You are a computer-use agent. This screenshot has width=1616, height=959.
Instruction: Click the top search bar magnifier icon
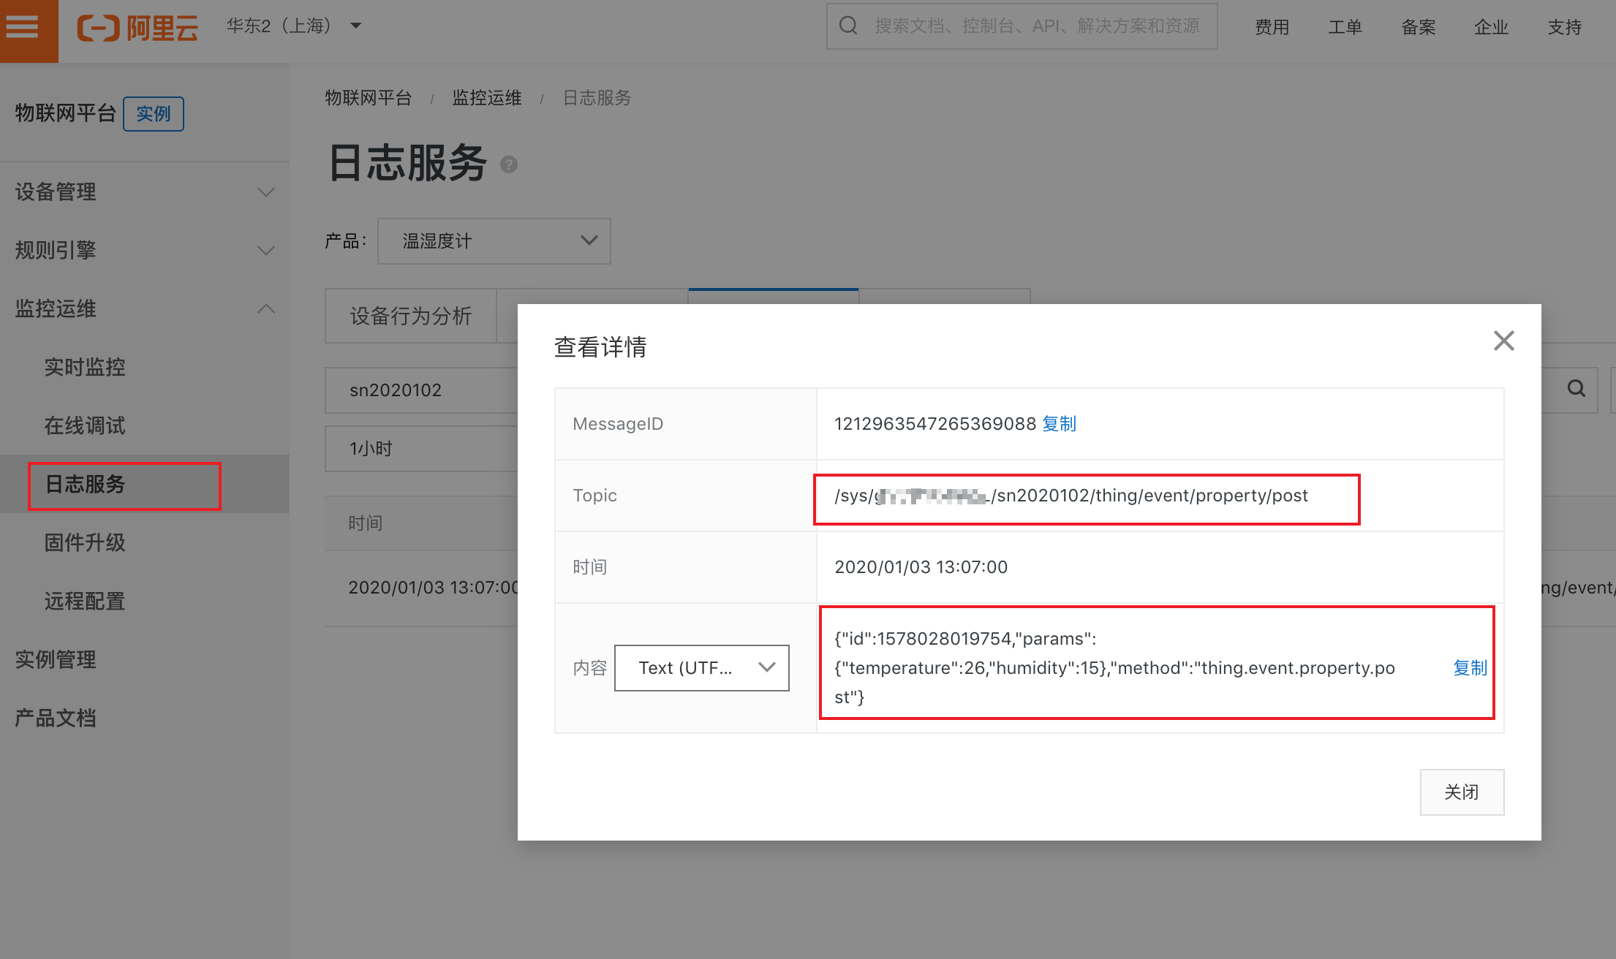(848, 26)
